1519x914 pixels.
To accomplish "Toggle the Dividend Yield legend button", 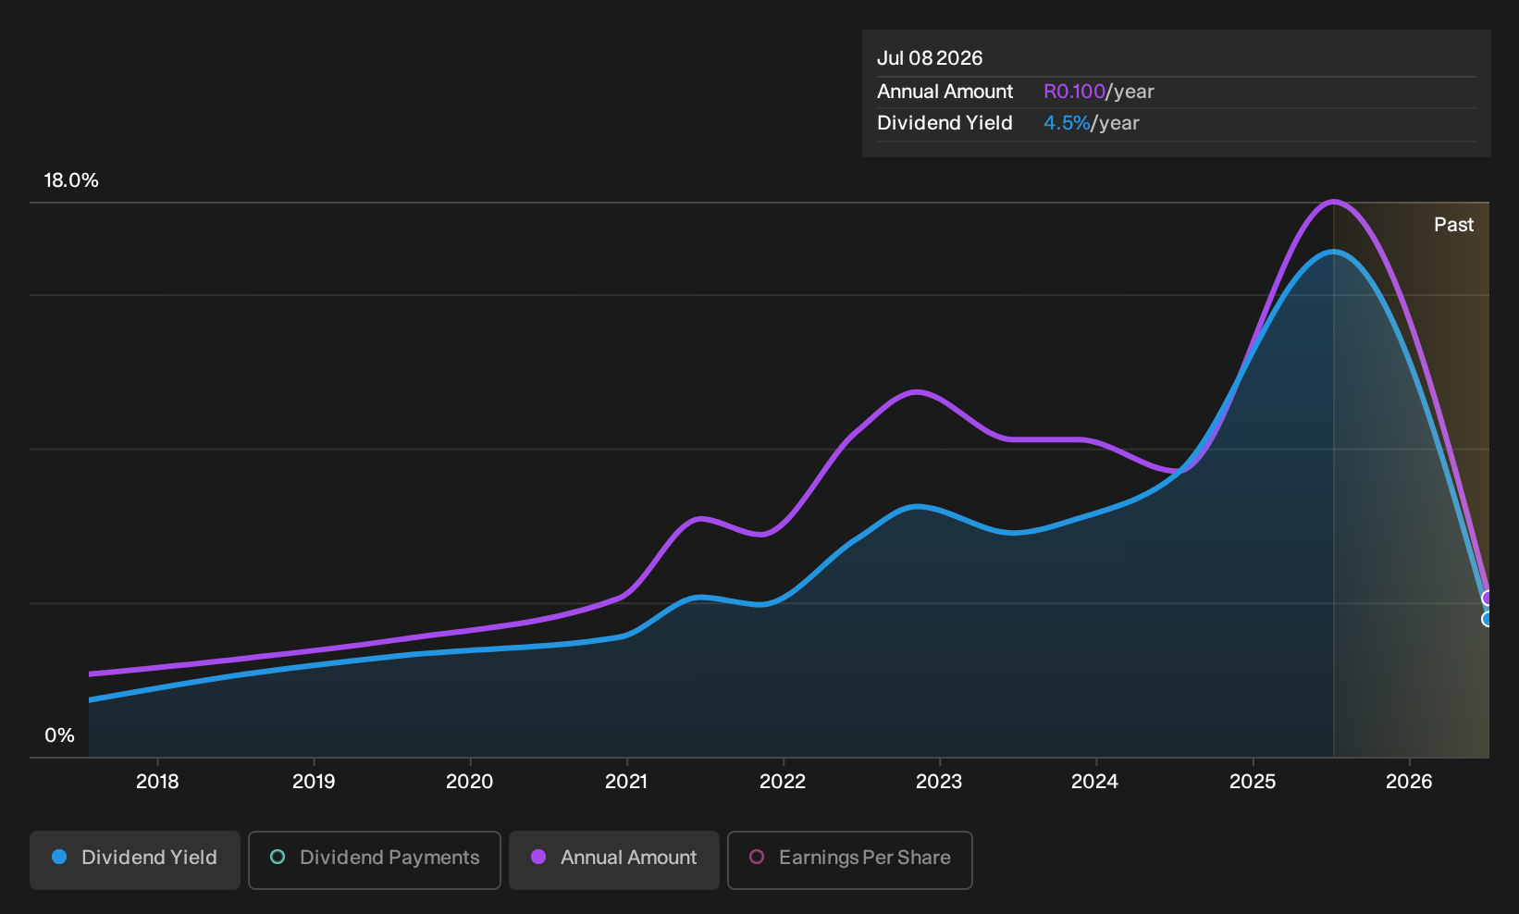I will 135,860.
